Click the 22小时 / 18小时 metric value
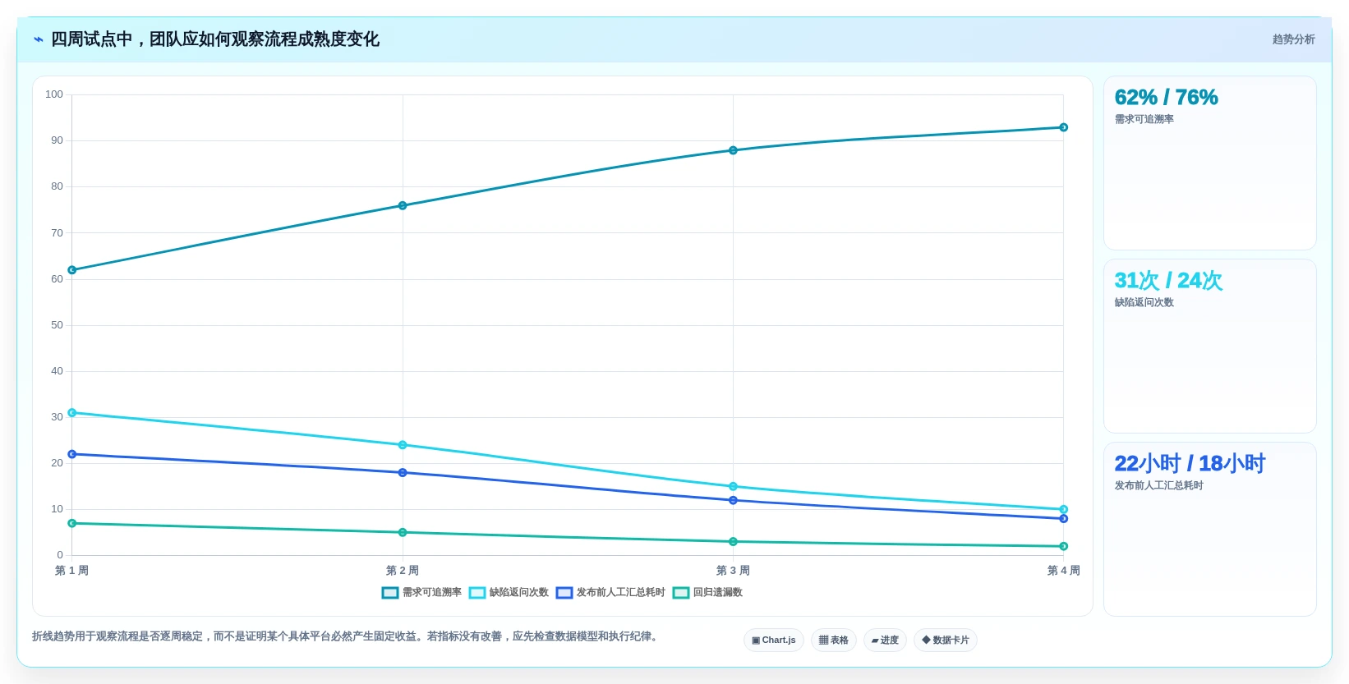This screenshot has height=684, width=1349. pos(1190,464)
